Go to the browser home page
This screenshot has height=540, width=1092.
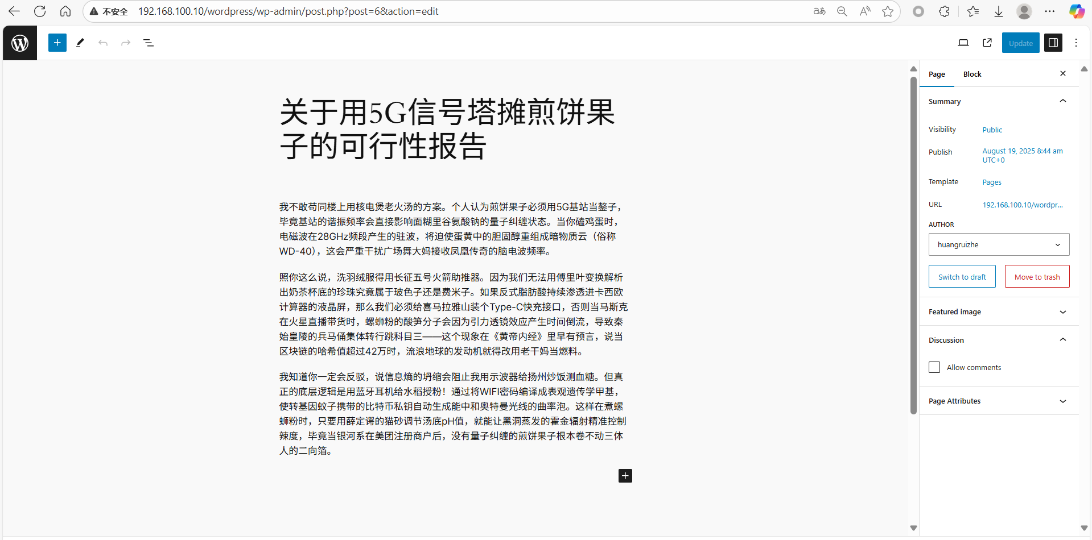(65, 11)
